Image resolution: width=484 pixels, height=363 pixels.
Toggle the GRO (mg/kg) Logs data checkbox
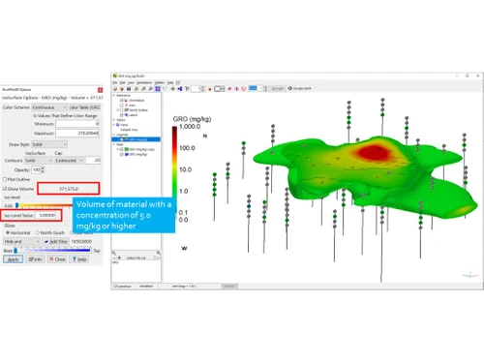tap(122, 149)
